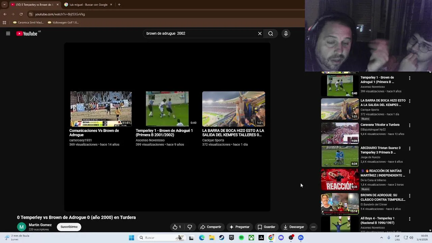Click carterosoy1931 channel under endscreen video
Screen dimensions: 432x243
pyautogui.click(x=80, y=140)
